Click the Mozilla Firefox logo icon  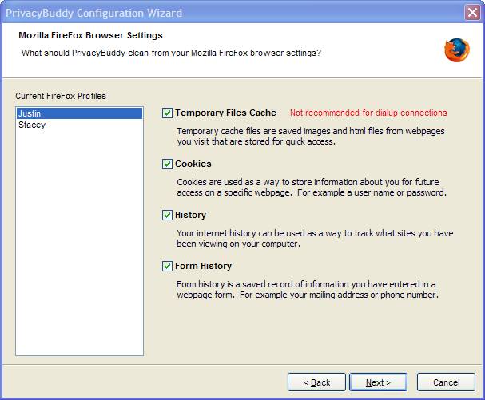click(457, 50)
